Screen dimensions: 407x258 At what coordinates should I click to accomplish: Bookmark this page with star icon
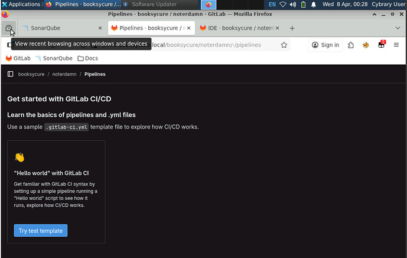point(284,45)
